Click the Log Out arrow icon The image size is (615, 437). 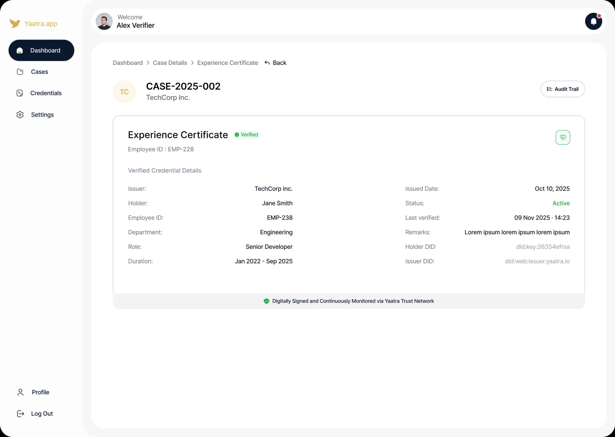[20, 414]
